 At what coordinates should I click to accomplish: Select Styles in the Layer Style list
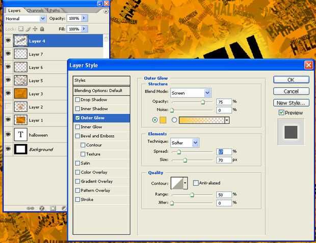(x=101, y=80)
